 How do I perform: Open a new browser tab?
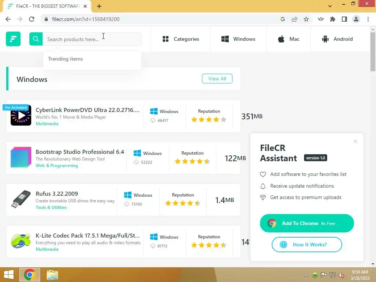point(99,6)
